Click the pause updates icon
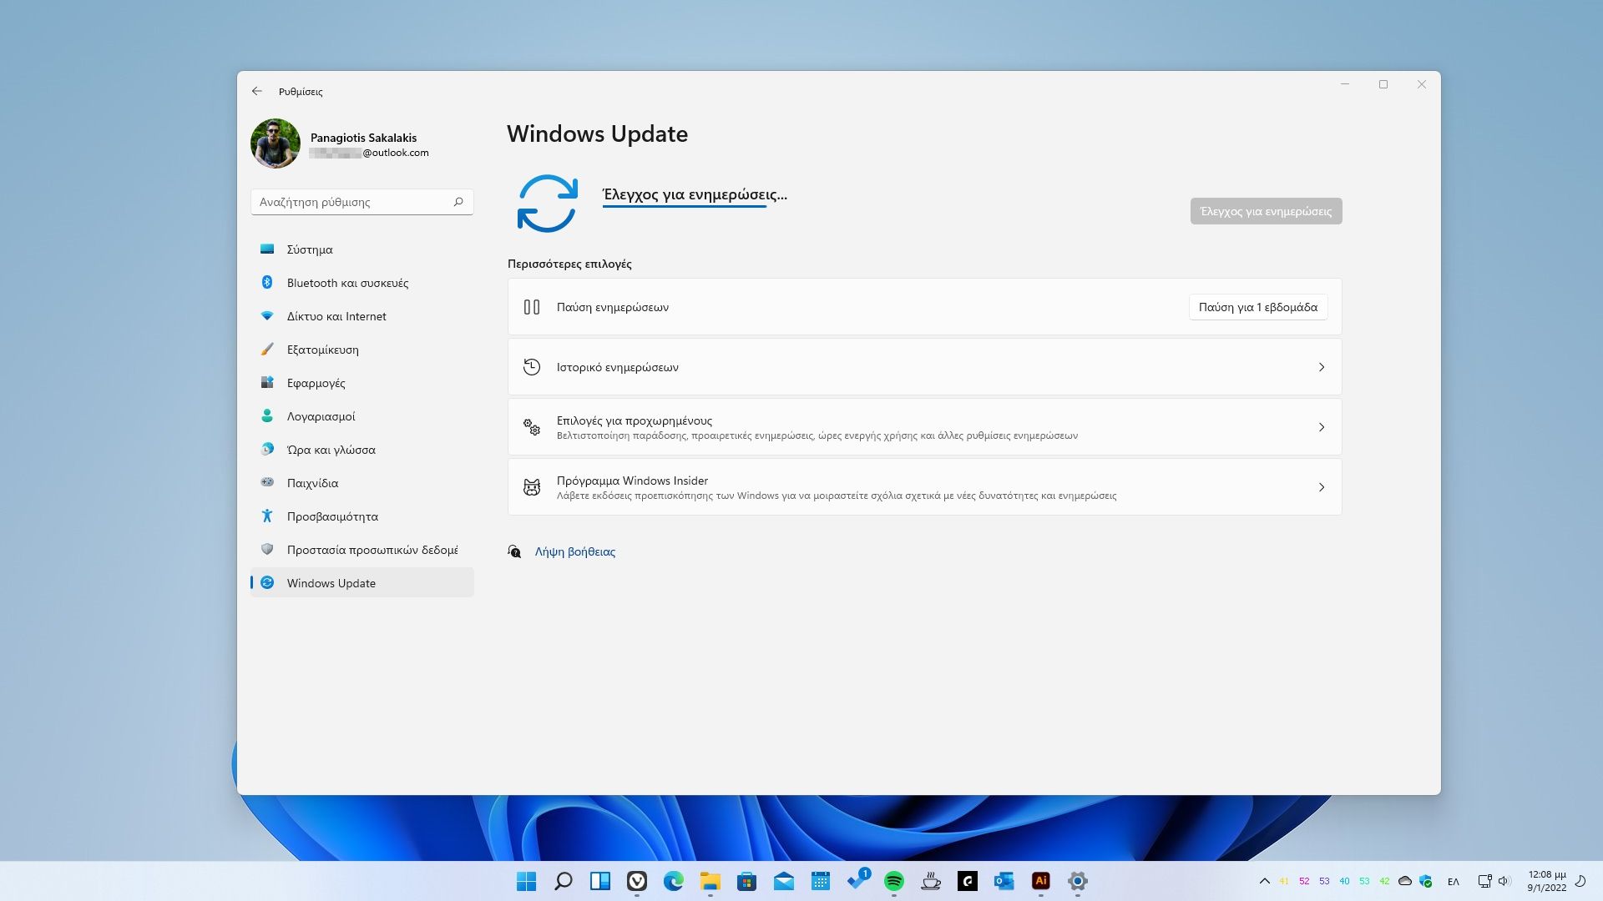The width and height of the screenshot is (1603, 901). click(x=532, y=307)
